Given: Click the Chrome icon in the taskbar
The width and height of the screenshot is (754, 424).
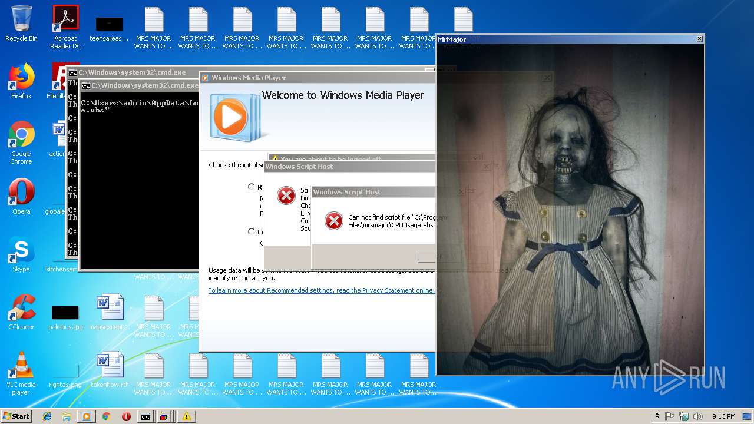Looking at the screenshot, I should (106, 416).
